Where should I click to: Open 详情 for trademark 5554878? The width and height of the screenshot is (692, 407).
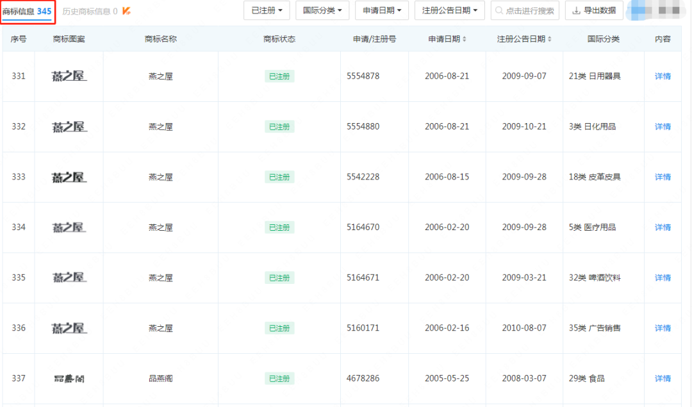click(663, 76)
